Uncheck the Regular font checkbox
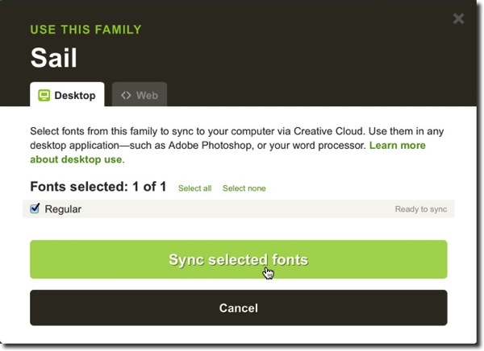Viewport: 484px width, 351px height. pos(35,209)
